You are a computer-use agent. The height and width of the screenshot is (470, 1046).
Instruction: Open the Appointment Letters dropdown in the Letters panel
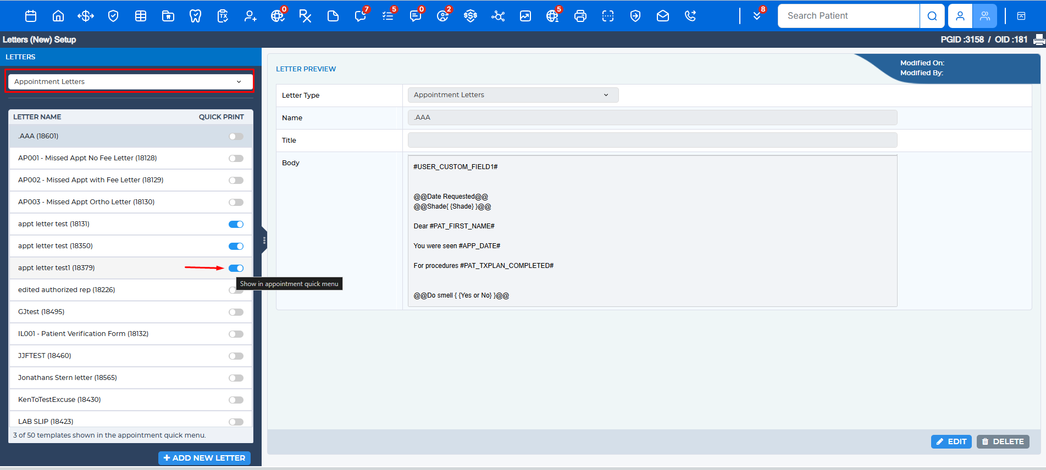130,81
